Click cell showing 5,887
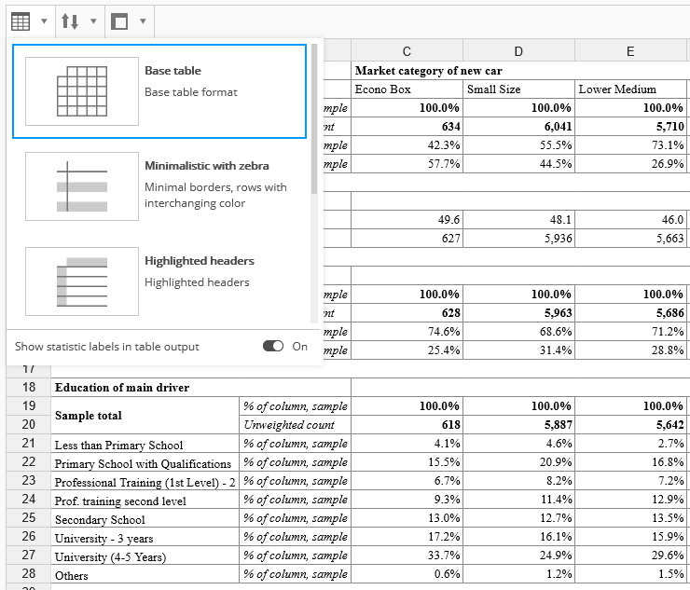The width and height of the screenshot is (690, 590). (518, 425)
